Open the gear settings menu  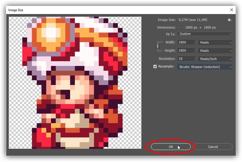pyautogui.click(x=230, y=20)
